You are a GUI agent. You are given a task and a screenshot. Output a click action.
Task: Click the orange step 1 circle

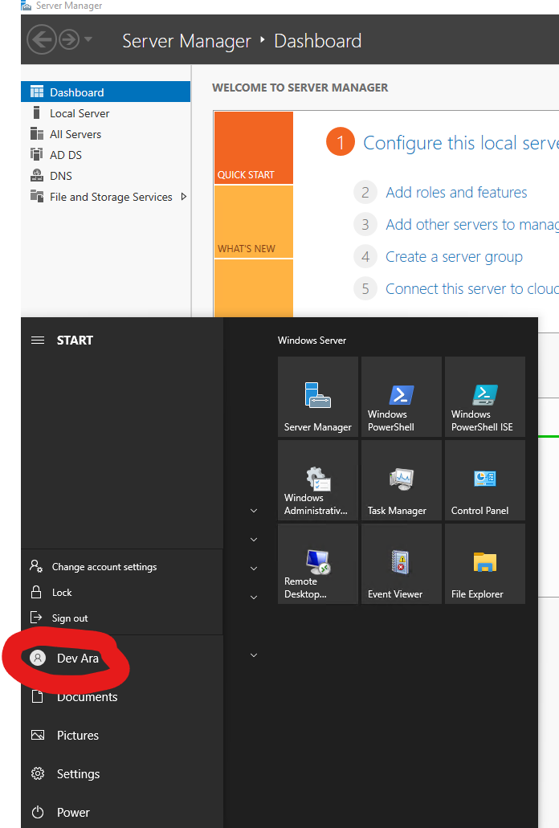pos(341,142)
